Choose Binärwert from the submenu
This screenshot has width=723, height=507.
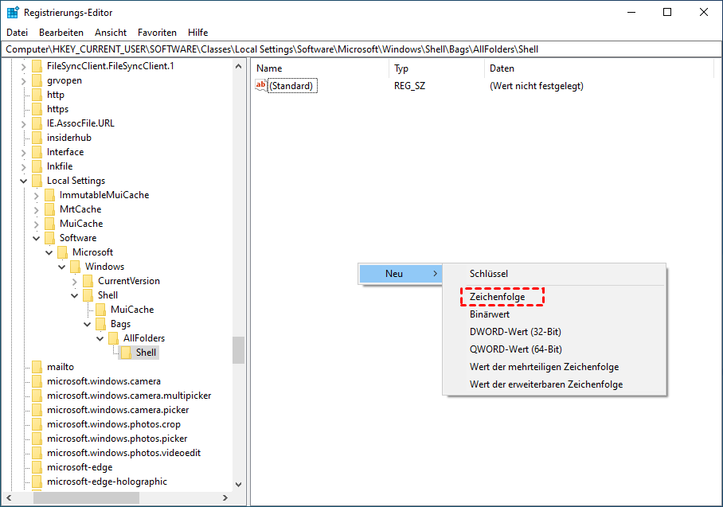point(553,314)
